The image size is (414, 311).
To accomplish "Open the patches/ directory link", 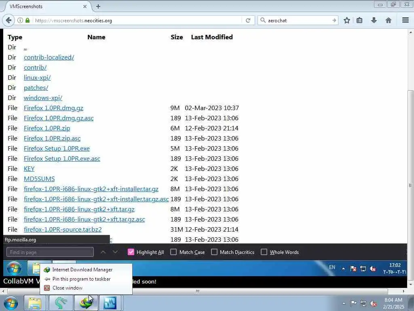I will coord(36,87).
